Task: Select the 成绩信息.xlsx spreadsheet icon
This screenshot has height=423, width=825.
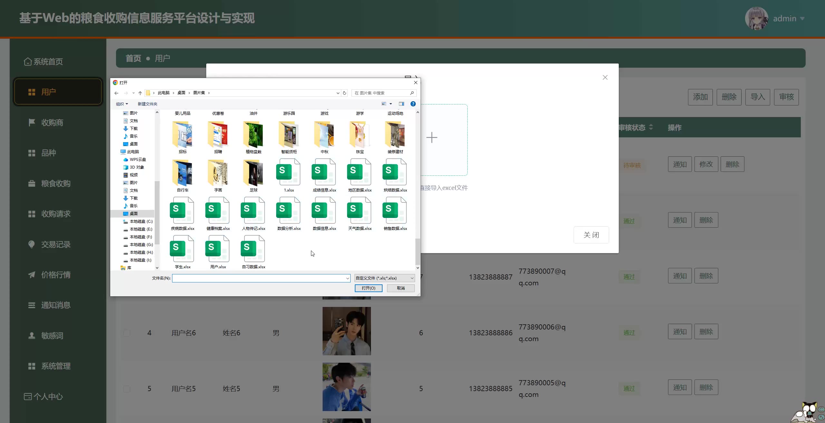Action: tap(324, 172)
